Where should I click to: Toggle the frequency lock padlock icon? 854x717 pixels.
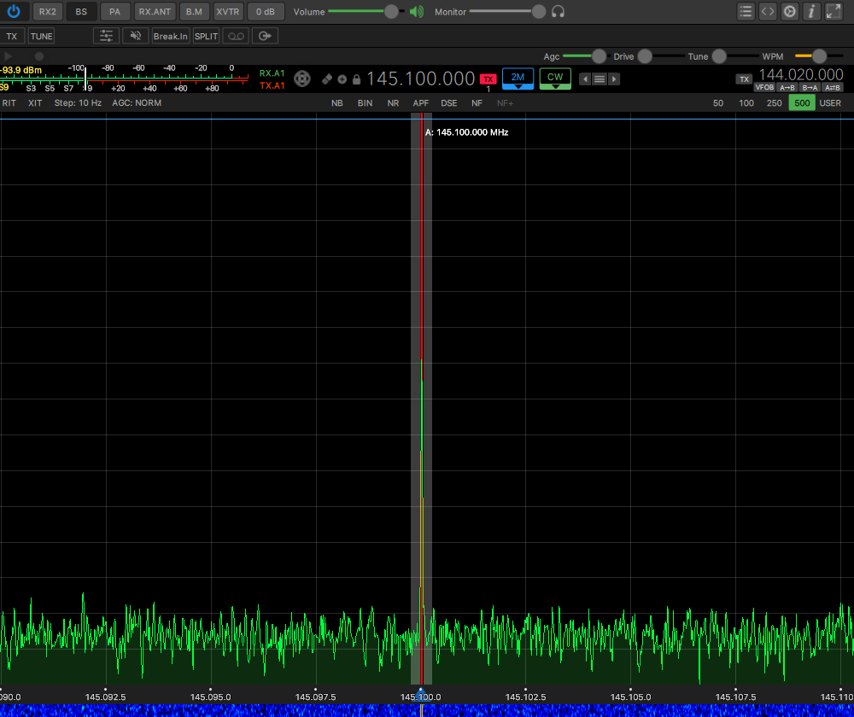point(357,79)
